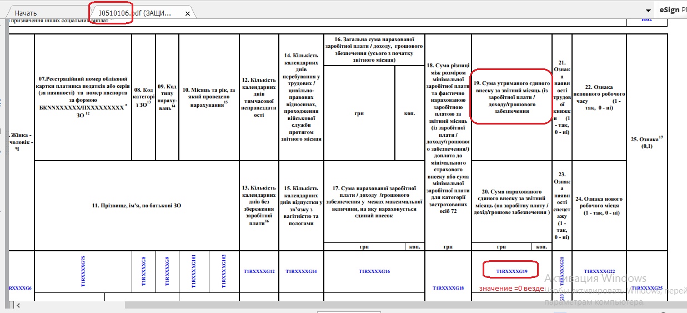Click column 19 header "Сума утриманого єдиного внеску"

click(x=511, y=97)
